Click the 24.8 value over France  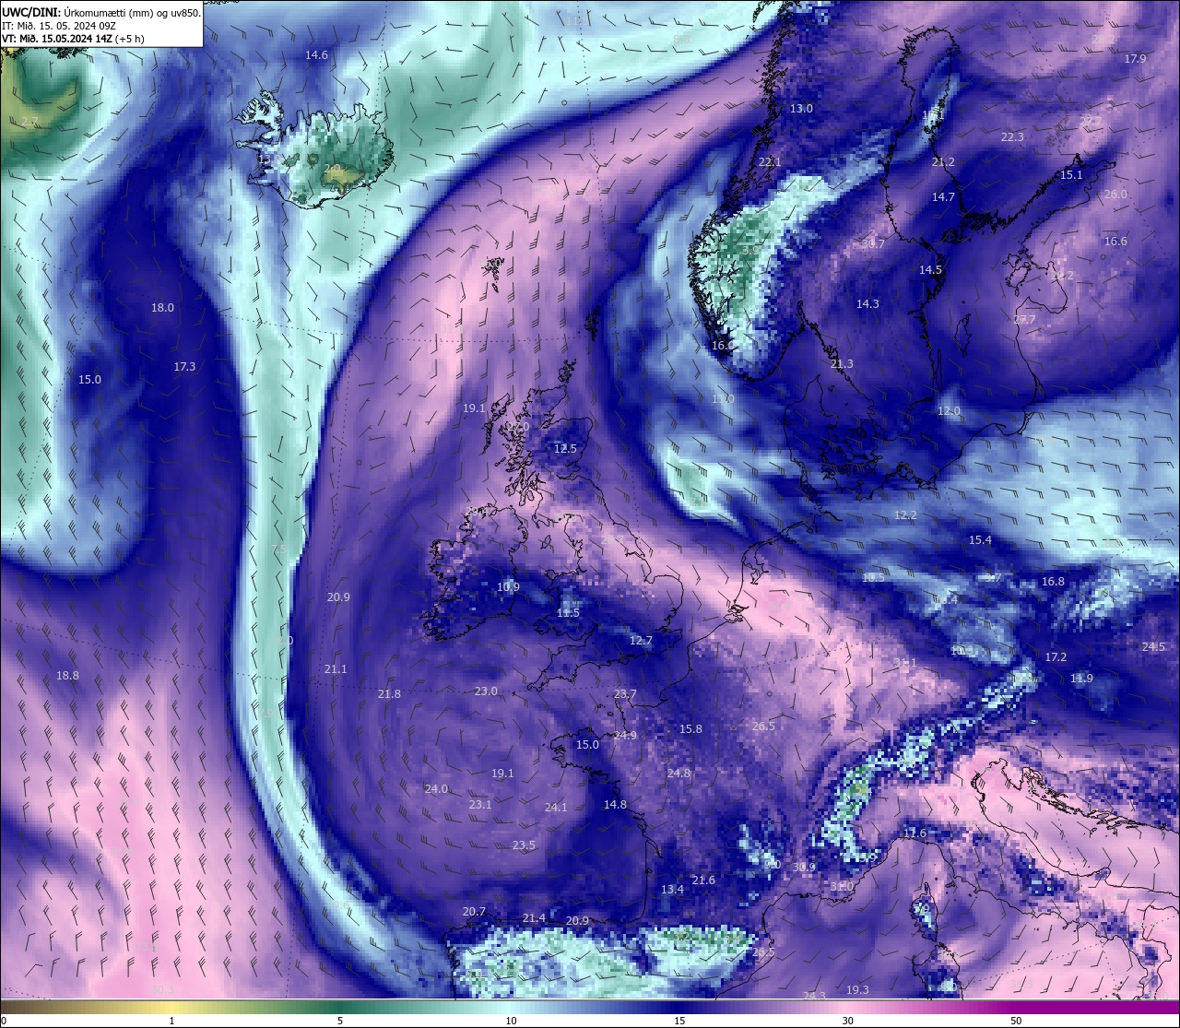(678, 774)
